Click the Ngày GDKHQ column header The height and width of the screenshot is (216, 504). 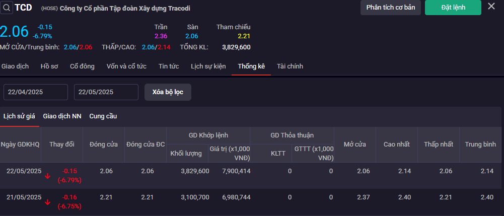click(x=20, y=145)
